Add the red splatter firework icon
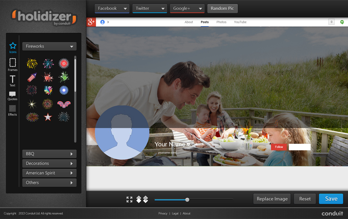Image resolution: width=348 pixels, height=219 pixels. 48,78
